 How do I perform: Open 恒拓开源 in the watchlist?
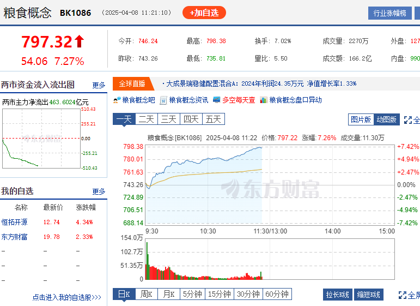click(x=14, y=222)
